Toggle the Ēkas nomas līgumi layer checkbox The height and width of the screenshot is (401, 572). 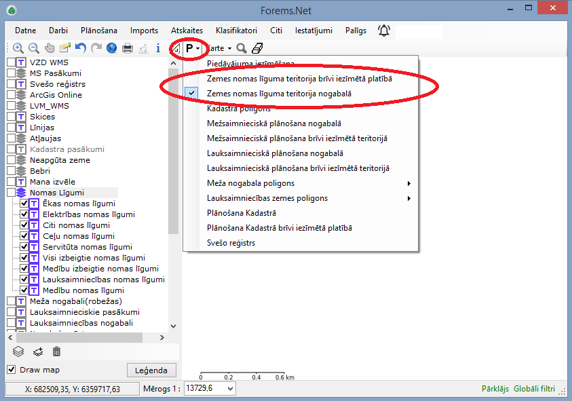24,204
